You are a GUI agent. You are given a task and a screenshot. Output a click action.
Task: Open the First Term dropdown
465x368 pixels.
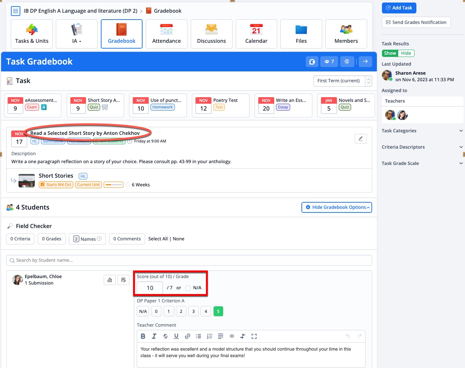click(342, 81)
